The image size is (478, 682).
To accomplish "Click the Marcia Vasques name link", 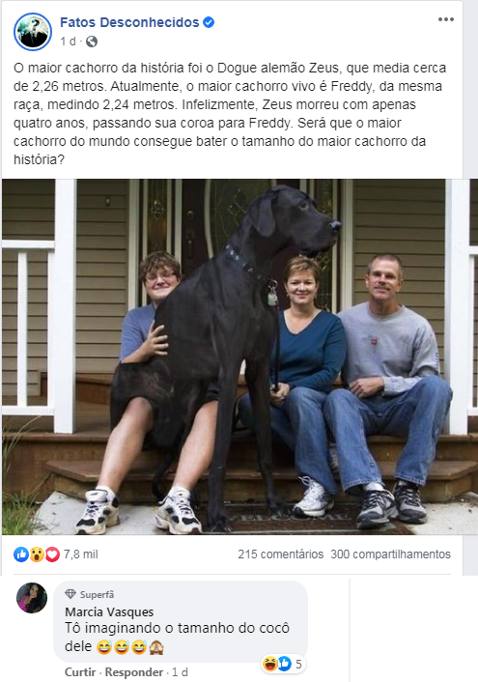I will click(x=109, y=612).
